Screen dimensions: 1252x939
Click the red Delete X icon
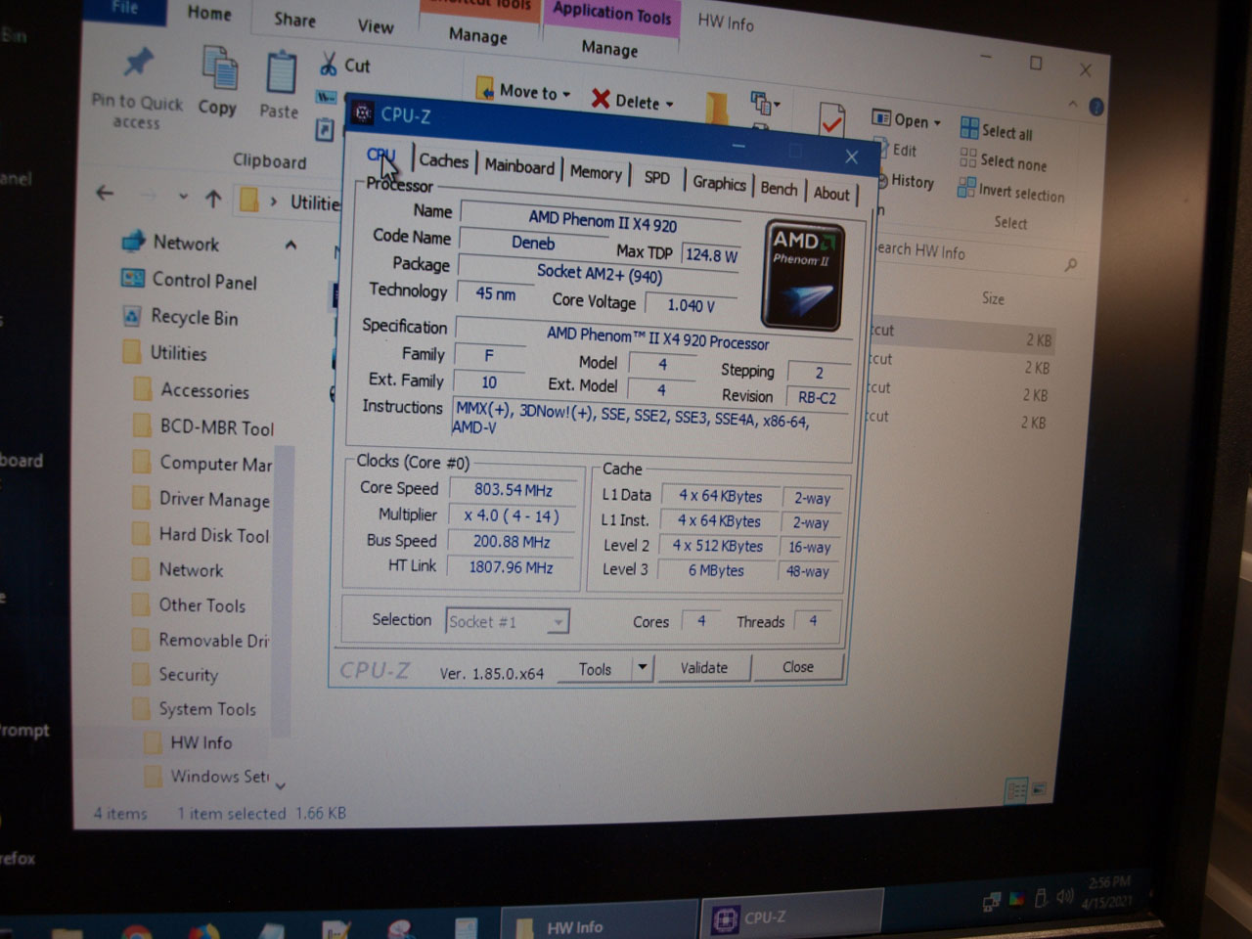(x=601, y=99)
